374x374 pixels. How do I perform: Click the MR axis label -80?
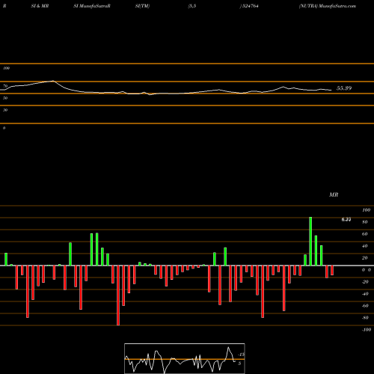click(365, 318)
